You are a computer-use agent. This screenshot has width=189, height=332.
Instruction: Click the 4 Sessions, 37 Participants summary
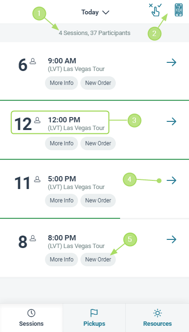click(x=94, y=33)
